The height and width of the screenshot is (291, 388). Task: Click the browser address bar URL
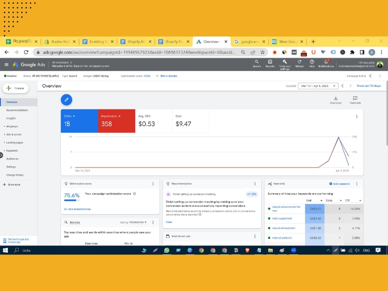(x=139, y=52)
